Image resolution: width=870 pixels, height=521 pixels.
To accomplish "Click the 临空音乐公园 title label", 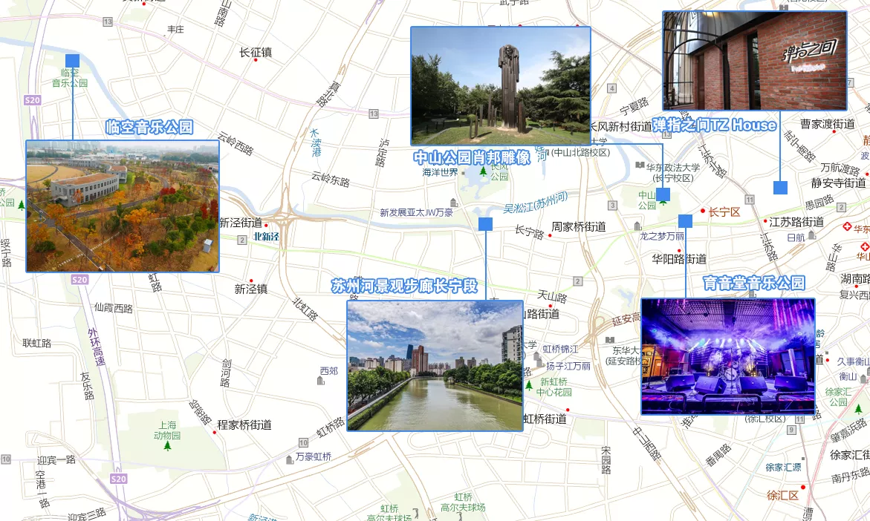I will tap(149, 127).
